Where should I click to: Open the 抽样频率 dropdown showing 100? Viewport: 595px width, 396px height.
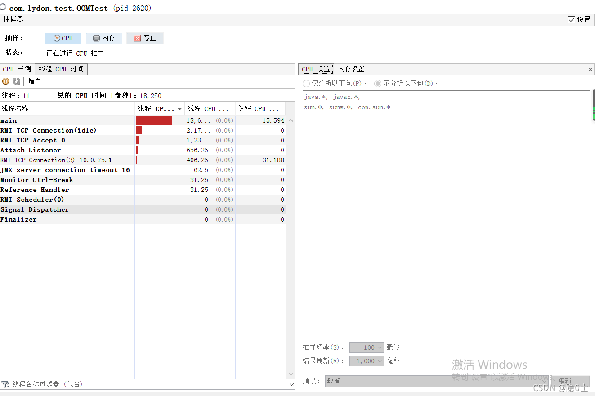367,347
